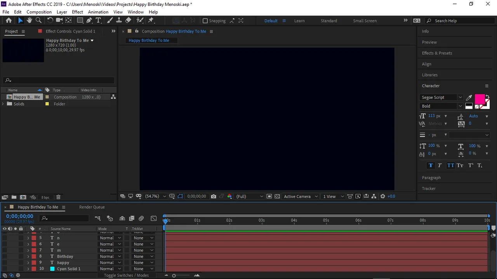Screen dimensions: 497x279
Task: Open the Composition menu
Action: [39, 12]
